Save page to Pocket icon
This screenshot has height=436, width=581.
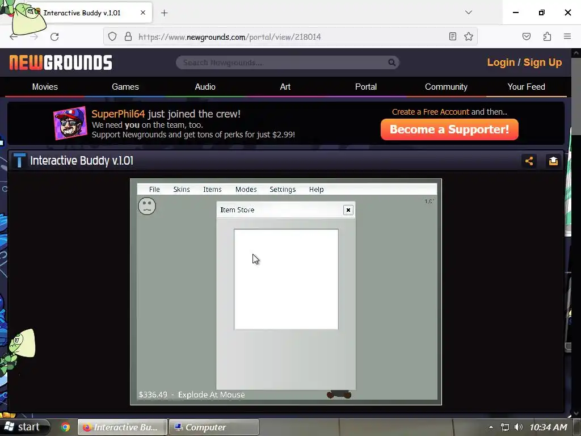pos(527,36)
